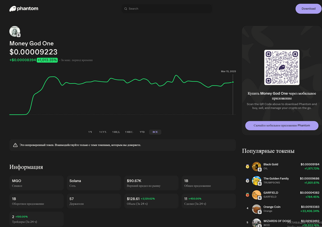Click the +1,801.61% Golden Family change
Viewport: 322px width, 227px height.
pyautogui.click(x=312, y=183)
